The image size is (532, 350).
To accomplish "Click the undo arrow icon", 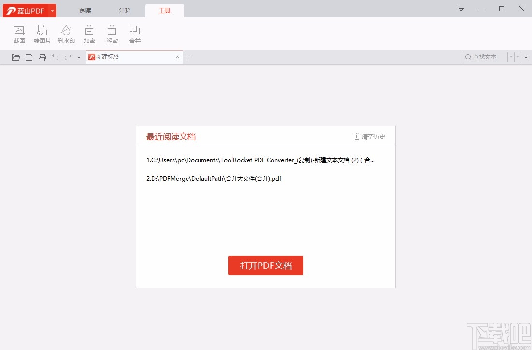I will click(55, 57).
